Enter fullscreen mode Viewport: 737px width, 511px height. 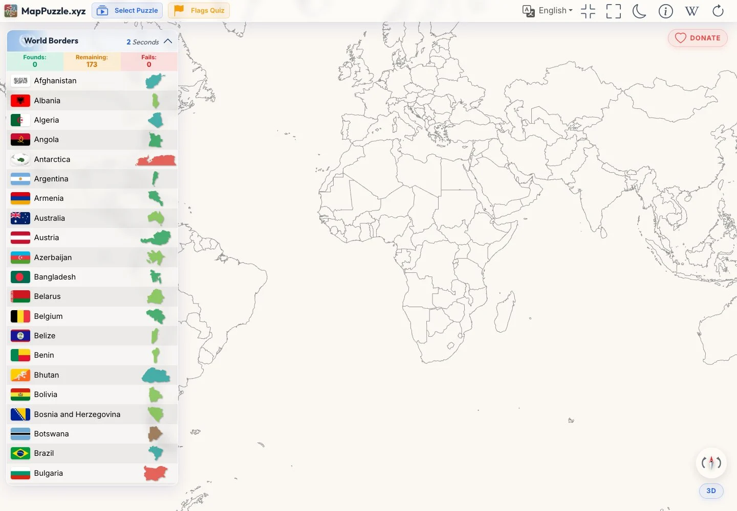(614, 11)
